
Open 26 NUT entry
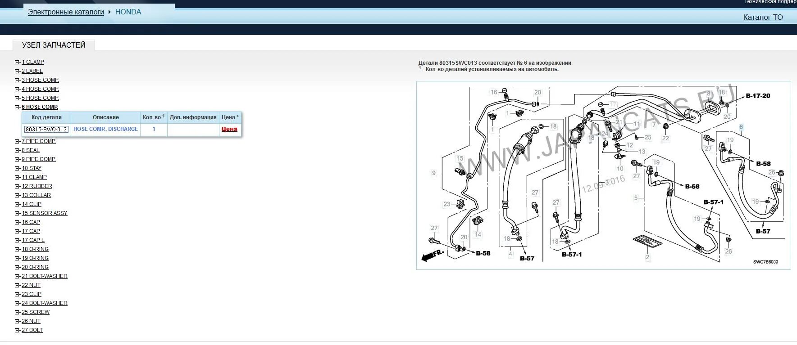tap(31, 321)
